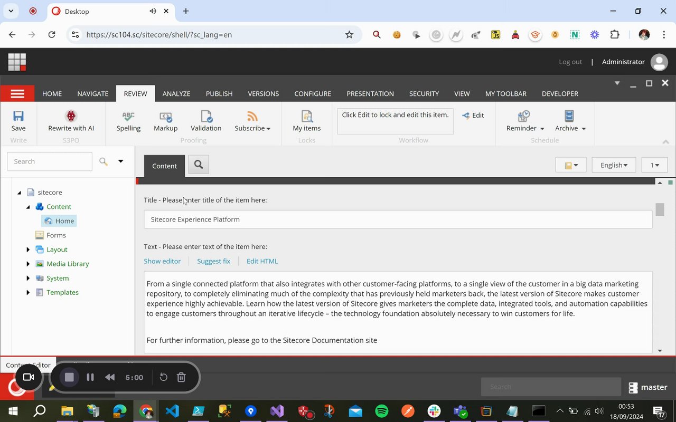Screen dimensions: 676x422
Task: Click the Show editor link
Action: click(x=162, y=261)
